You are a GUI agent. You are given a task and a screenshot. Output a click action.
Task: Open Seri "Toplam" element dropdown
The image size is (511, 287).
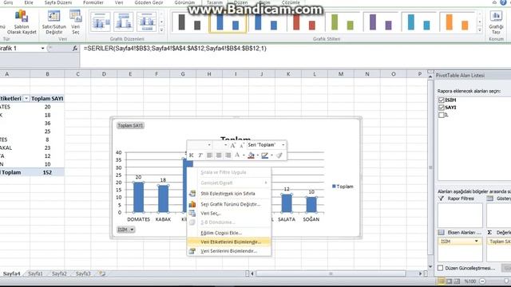[283, 145]
